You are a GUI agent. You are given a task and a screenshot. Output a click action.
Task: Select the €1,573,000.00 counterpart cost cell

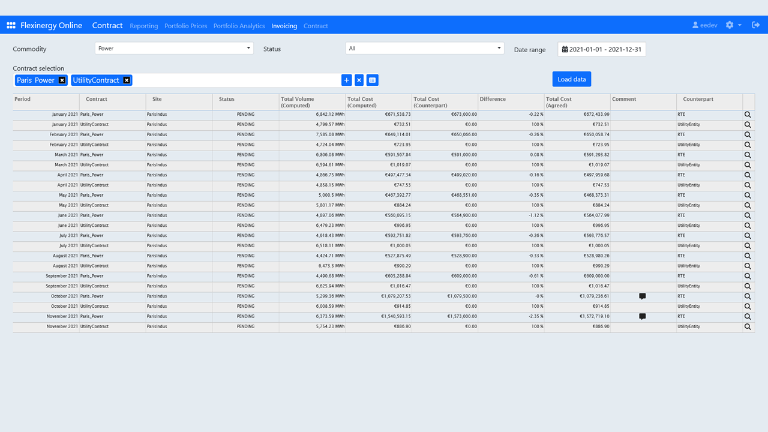pos(445,317)
